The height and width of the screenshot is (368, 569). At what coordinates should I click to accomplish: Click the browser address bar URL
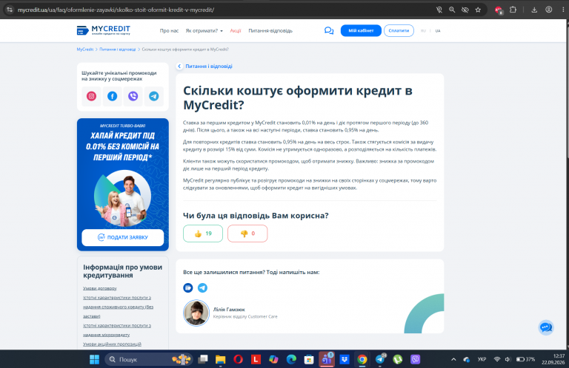(x=116, y=10)
